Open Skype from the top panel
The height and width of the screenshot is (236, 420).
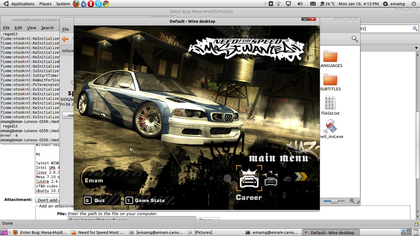point(98,4)
